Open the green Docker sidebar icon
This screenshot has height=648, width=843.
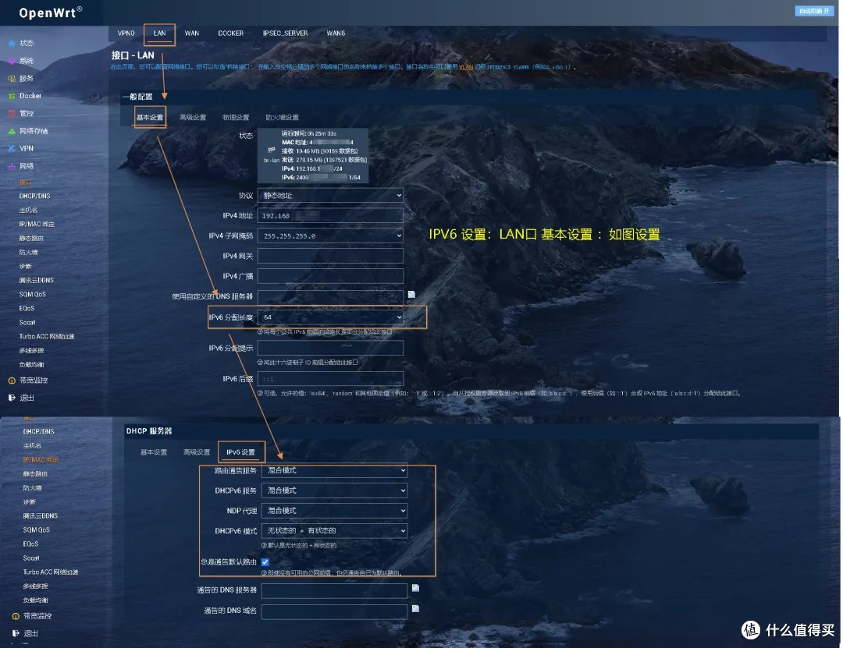(x=12, y=96)
